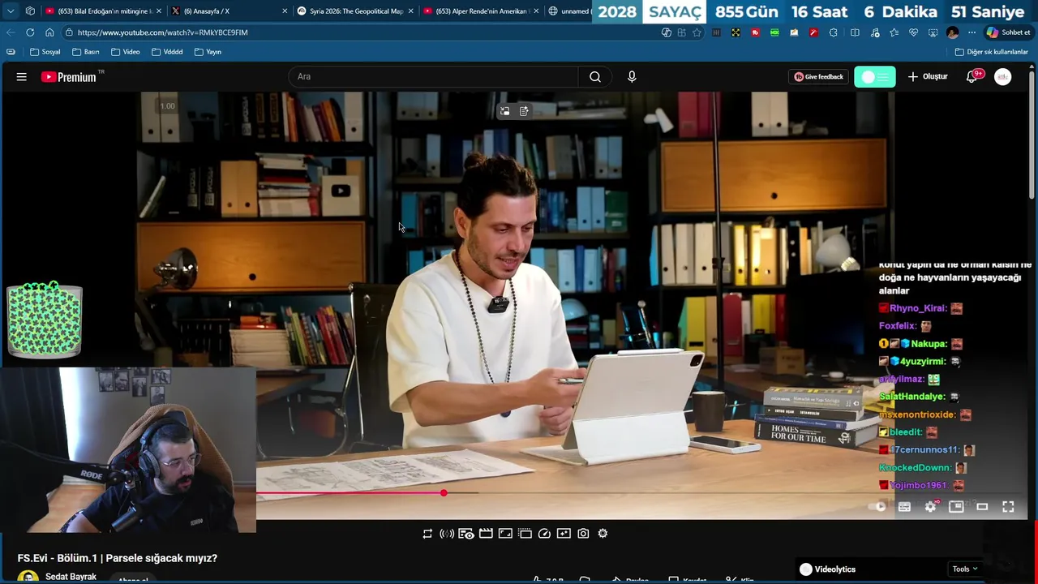The height and width of the screenshot is (584, 1038).
Task: Open the Tools dropdown in Videolytics
Action: [x=964, y=569]
